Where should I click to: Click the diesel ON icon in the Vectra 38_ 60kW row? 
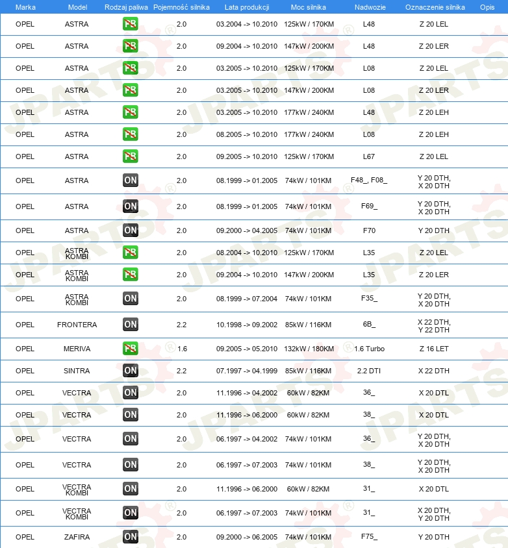[x=130, y=414]
